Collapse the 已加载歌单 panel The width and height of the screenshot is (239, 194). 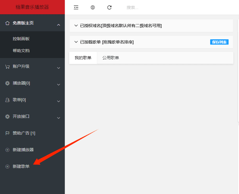[x=76, y=42]
